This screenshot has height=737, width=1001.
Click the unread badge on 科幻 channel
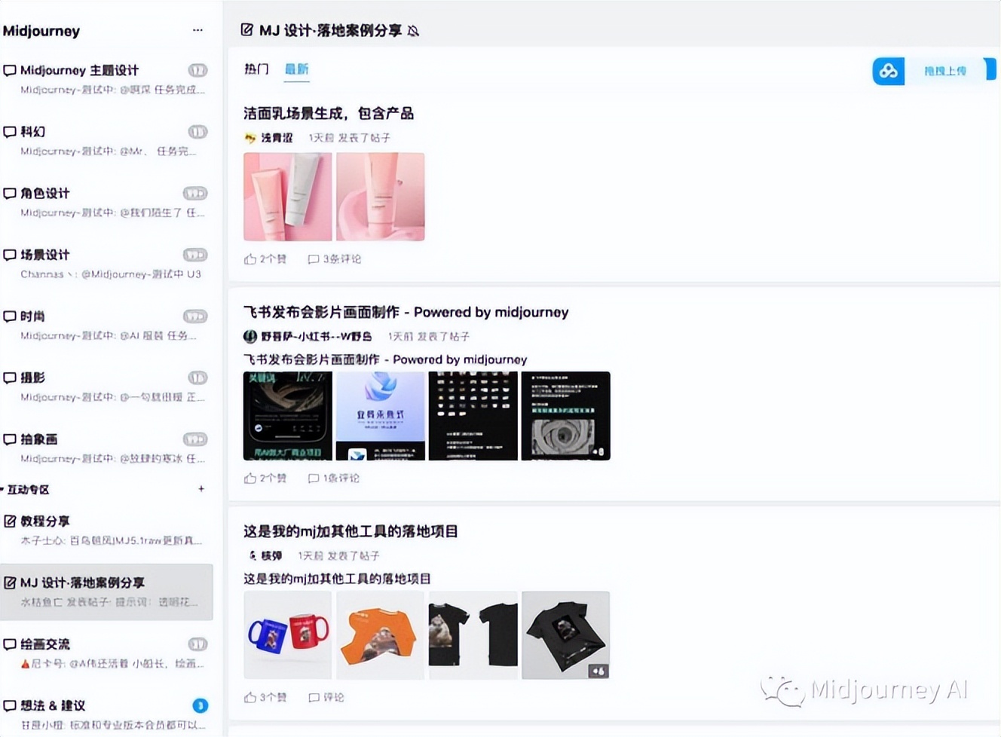(197, 132)
